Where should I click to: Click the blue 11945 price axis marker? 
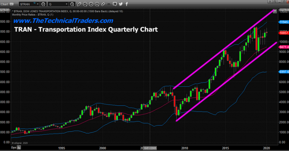tap(284, 22)
